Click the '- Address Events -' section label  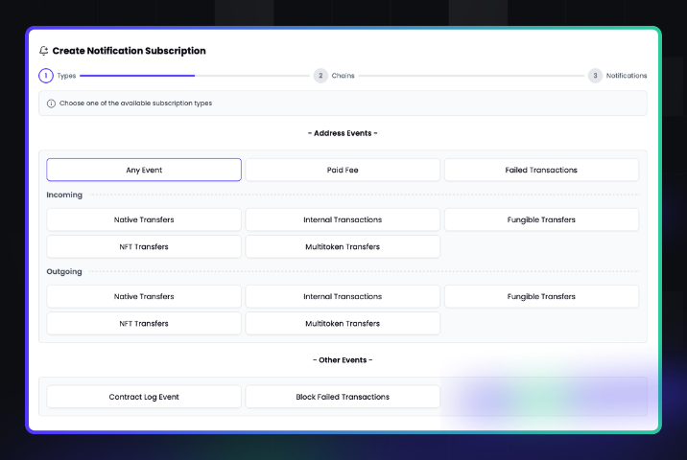point(343,133)
